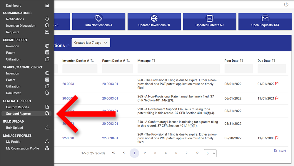Image resolution: width=294 pixels, height=166 pixels.
Task: Click the Requests envelope icon in sidebar
Action: (47, 32)
